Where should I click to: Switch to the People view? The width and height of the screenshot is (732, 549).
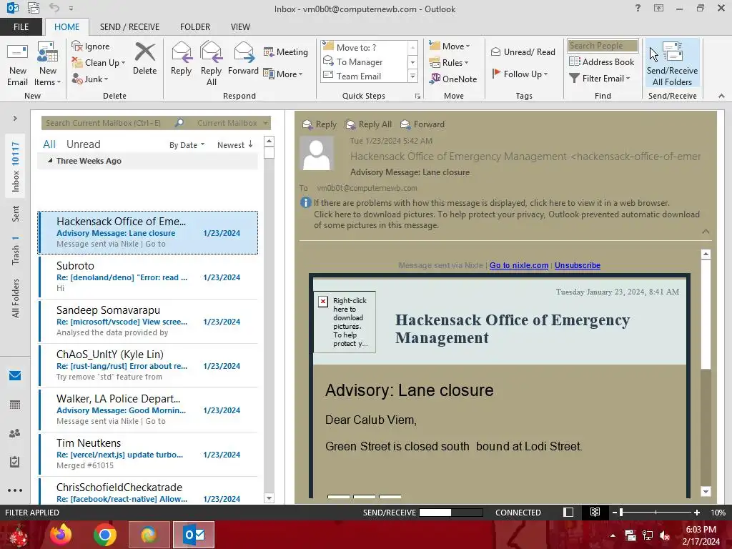15,433
